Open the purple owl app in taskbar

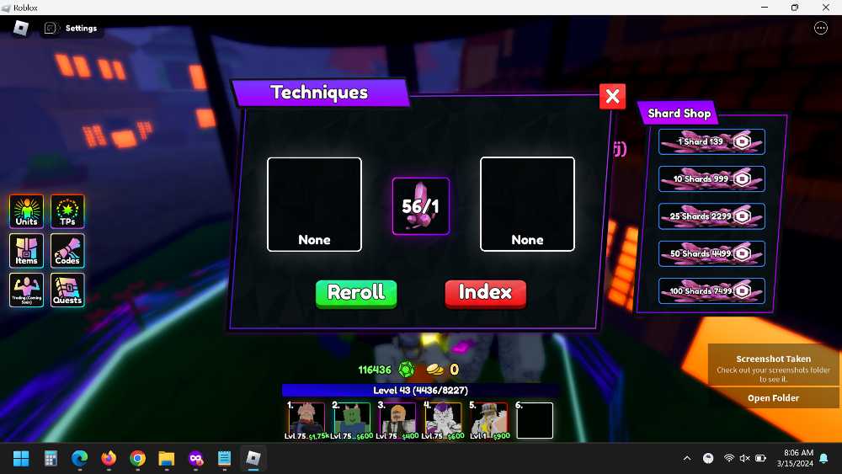click(x=195, y=459)
